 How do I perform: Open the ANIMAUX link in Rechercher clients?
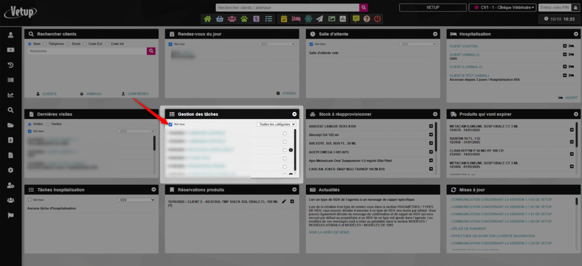[x=90, y=94]
